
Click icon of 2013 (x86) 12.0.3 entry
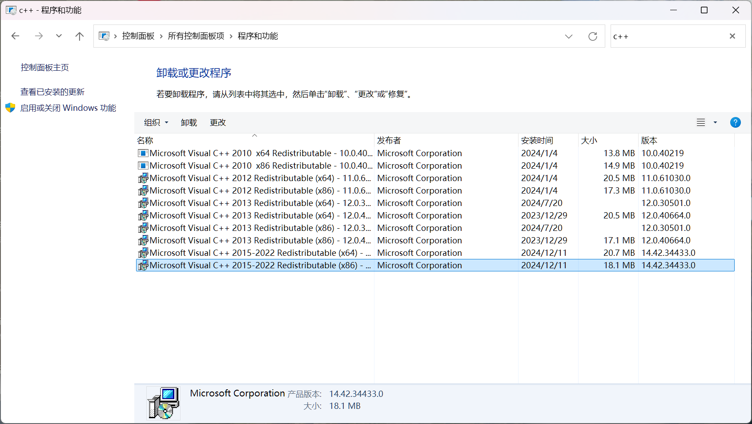(143, 228)
